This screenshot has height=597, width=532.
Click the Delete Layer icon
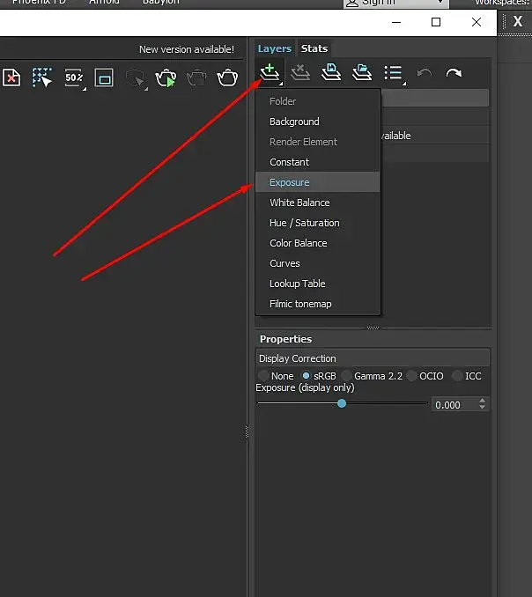tap(300, 73)
